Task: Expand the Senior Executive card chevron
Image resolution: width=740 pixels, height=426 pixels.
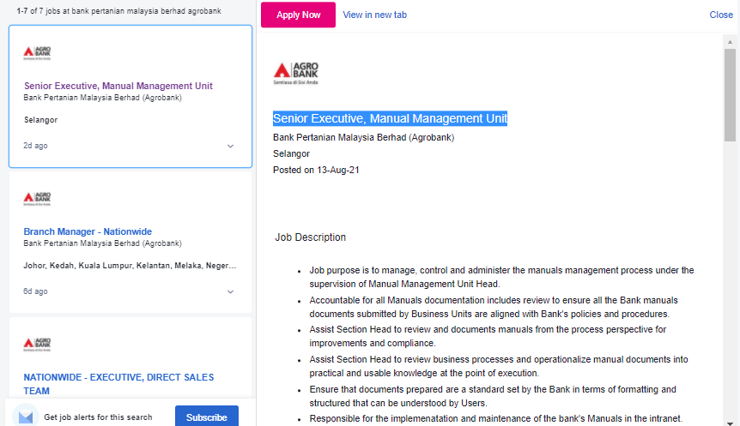Action: click(x=230, y=146)
